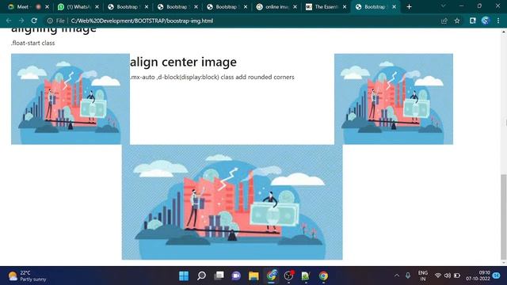Open Wi-Fi network settings
The height and width of the screenshot is (285, 507).
click(x=438, y=275)
